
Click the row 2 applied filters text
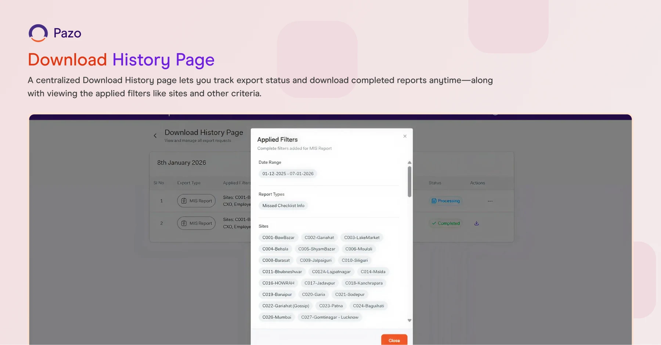pos(237,223)
